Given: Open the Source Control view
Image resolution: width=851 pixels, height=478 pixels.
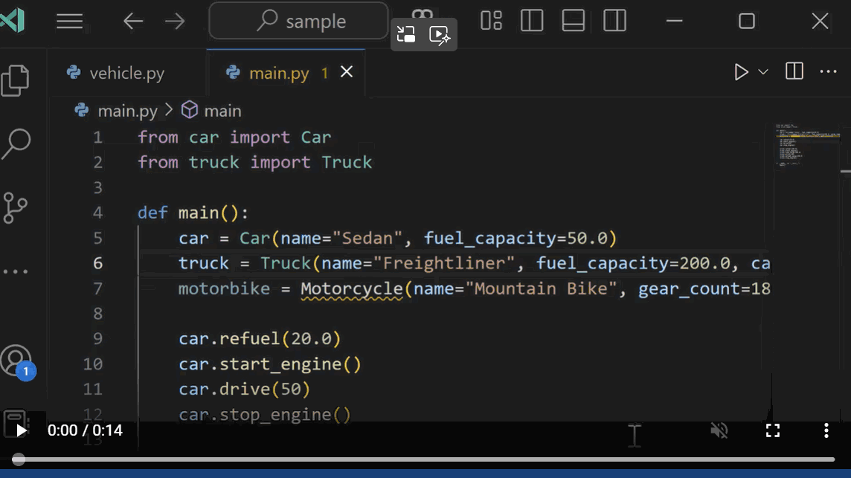Looking at the screenshot, I should point(16,208).
